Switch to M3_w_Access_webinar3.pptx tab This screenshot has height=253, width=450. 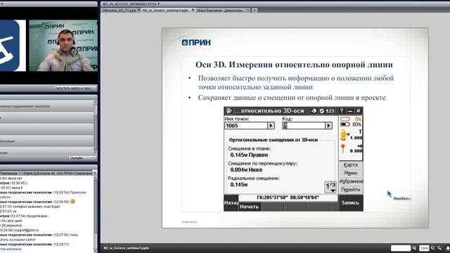[x=168, y=10]
